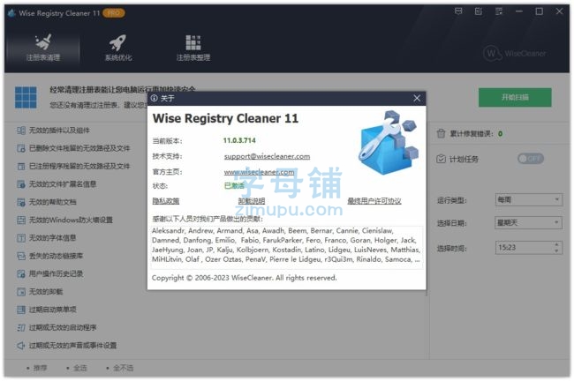
Task: Click the support@wisecleaner.com email link
Action: pyautogui.click(x=267, y=156)
